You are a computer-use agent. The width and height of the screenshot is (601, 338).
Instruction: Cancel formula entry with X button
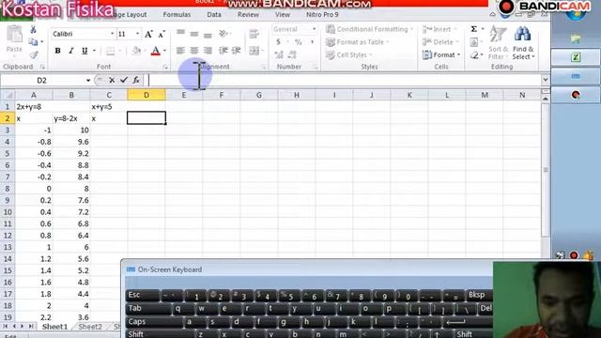point(112,80)
